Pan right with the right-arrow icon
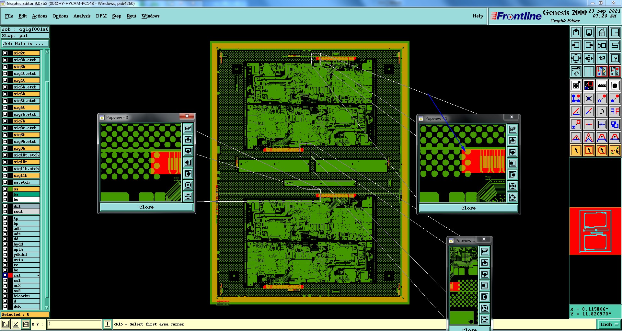 589,45
